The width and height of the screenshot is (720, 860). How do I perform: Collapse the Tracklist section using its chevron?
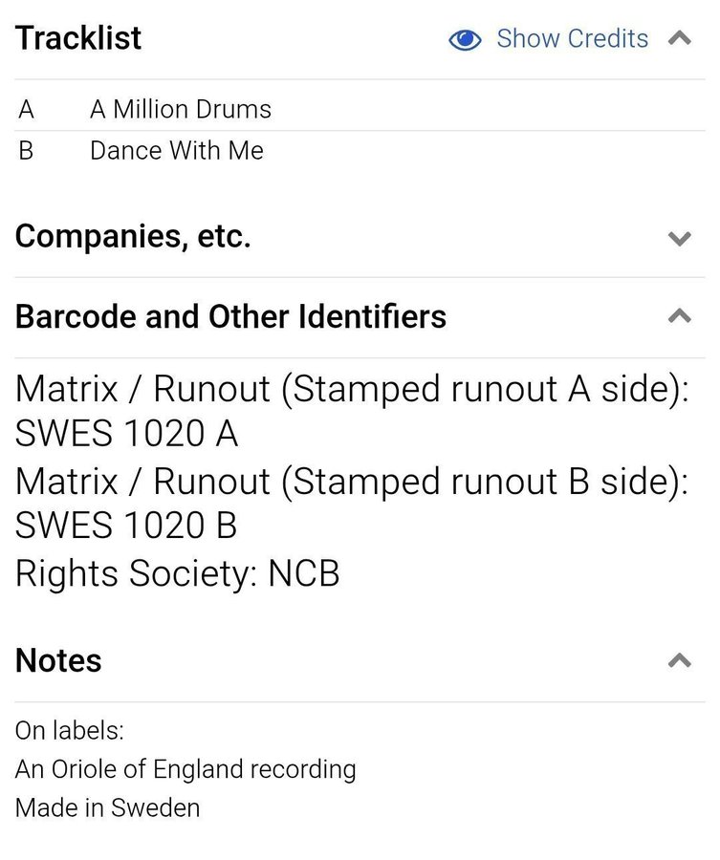point(680,39)
